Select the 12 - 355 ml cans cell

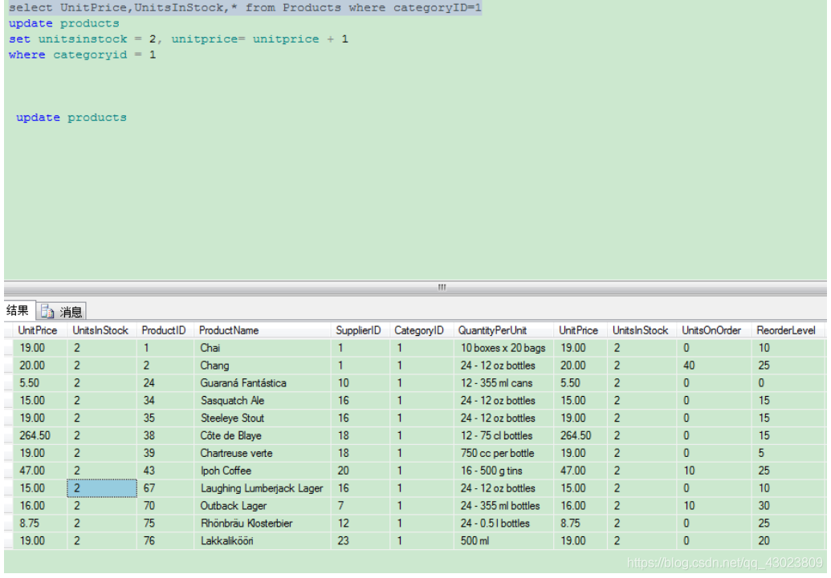(503, 382)
